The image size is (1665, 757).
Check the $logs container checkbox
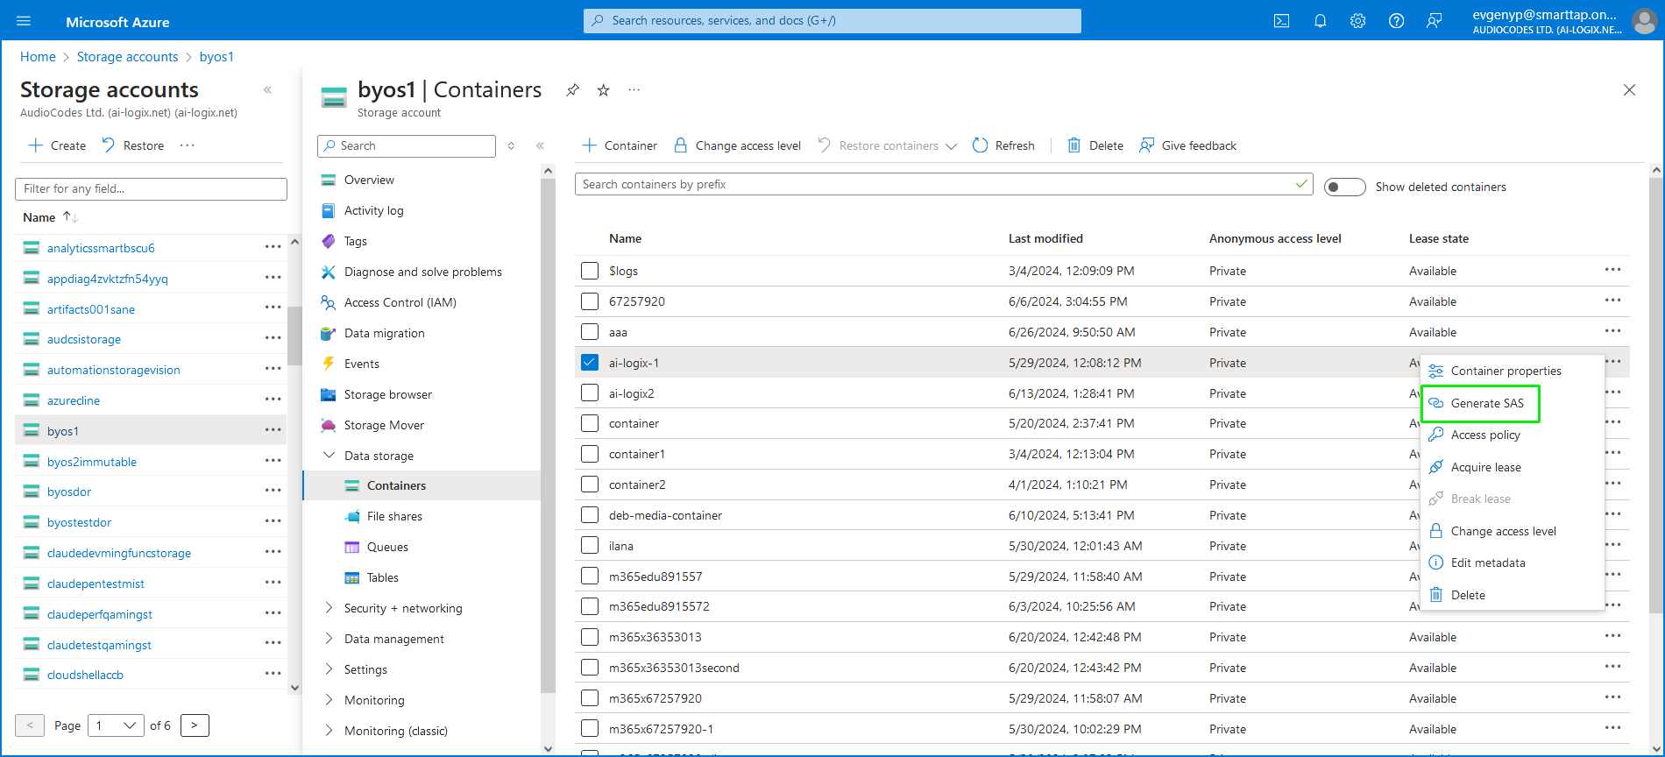click(x=590, y=271)
